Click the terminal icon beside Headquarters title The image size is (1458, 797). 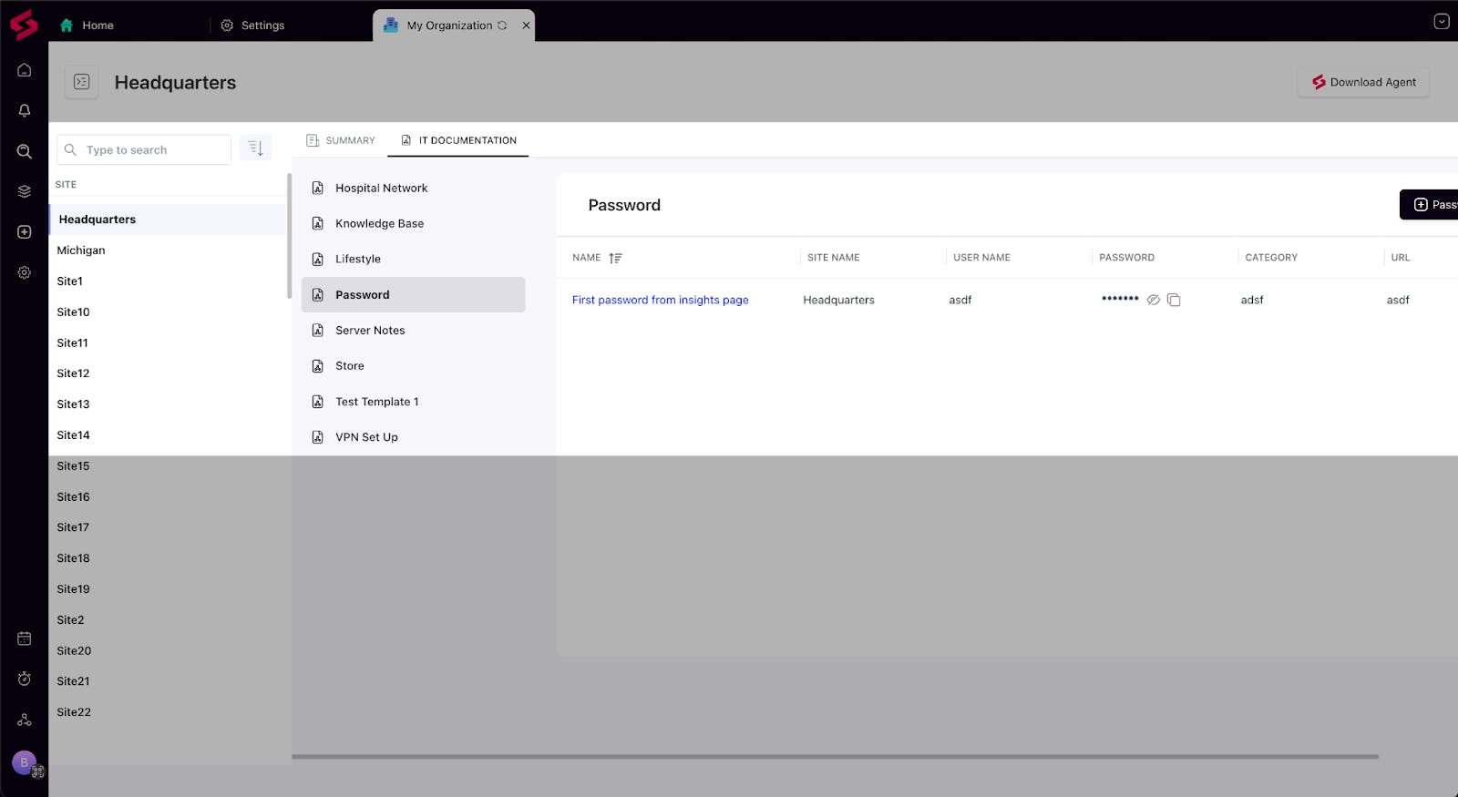click(x=81, y=82)
